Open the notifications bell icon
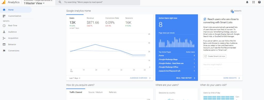 click(x=247, y=2)
